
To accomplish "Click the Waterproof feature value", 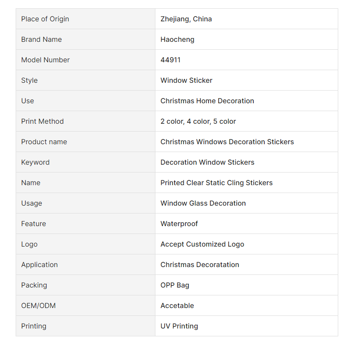I will [179, 223].
